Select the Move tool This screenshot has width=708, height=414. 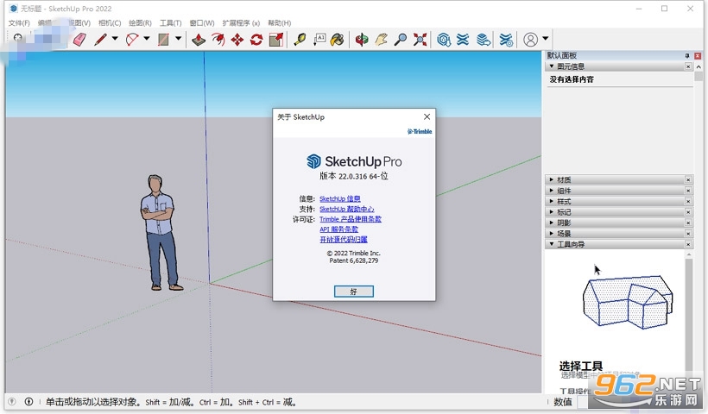point(237,40)
